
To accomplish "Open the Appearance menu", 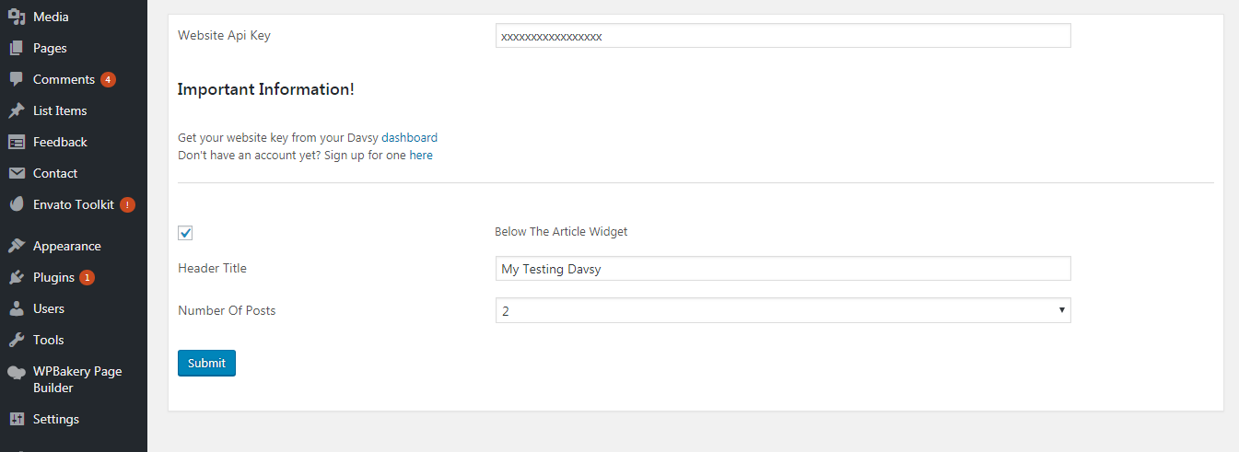I will [x=66, y=246].
